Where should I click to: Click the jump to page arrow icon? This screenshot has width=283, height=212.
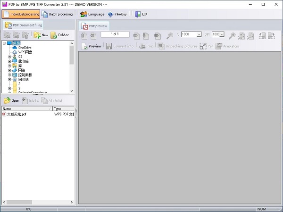[x=158, y=36]
